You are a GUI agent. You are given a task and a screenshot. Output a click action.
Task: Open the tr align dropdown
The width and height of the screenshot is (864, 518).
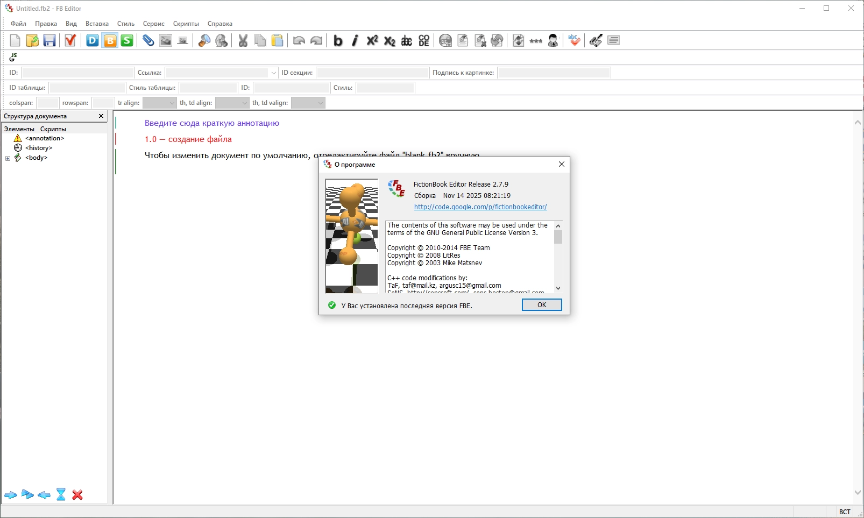pyautogui.click(x=160, y=103)
